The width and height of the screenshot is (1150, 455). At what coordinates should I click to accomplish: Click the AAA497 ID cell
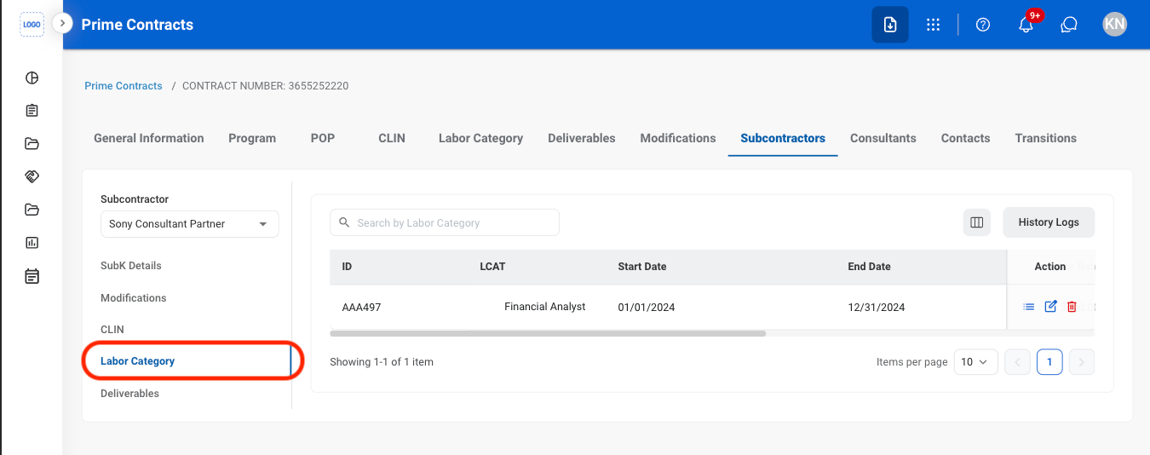[361, 308]
